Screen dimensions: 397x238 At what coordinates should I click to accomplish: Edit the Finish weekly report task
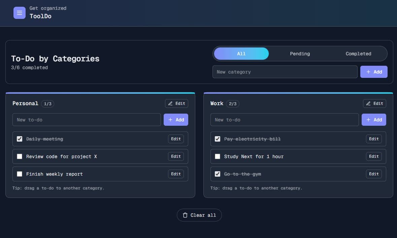pyautogui.click(x=176, y=174)
